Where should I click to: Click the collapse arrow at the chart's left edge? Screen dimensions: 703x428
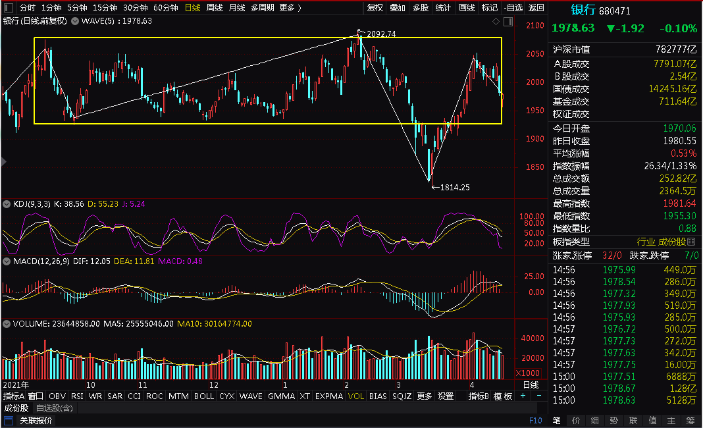3,161
